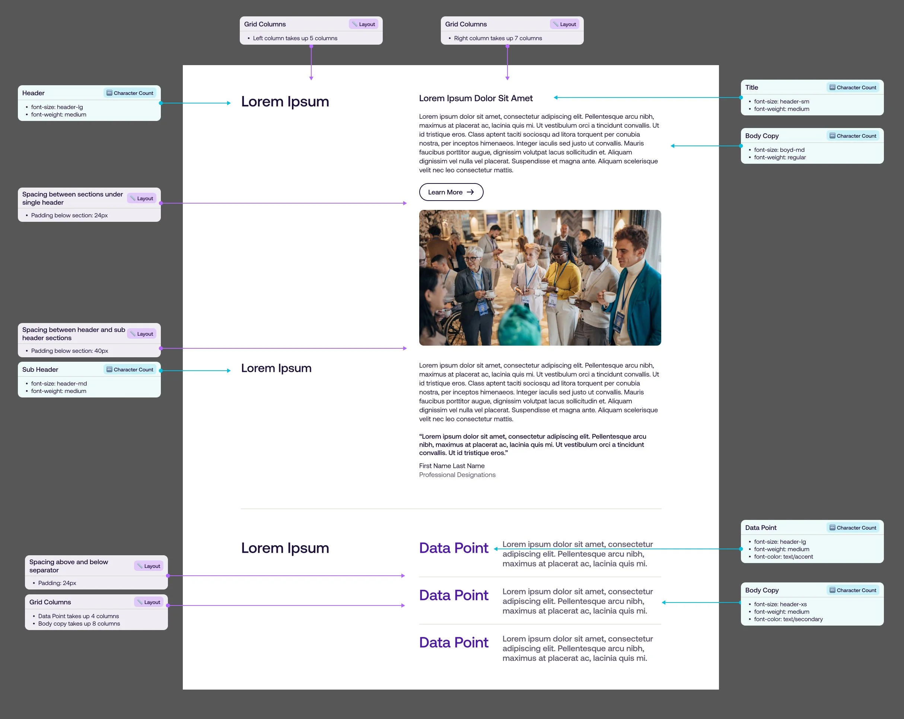Click the Professional Designations text
Screen dimensions: 904x719
point(457,475)
